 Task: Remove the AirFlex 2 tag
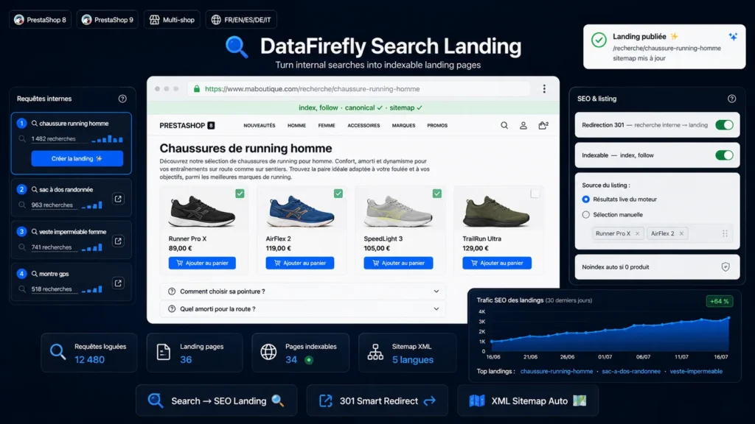[681, 233]
